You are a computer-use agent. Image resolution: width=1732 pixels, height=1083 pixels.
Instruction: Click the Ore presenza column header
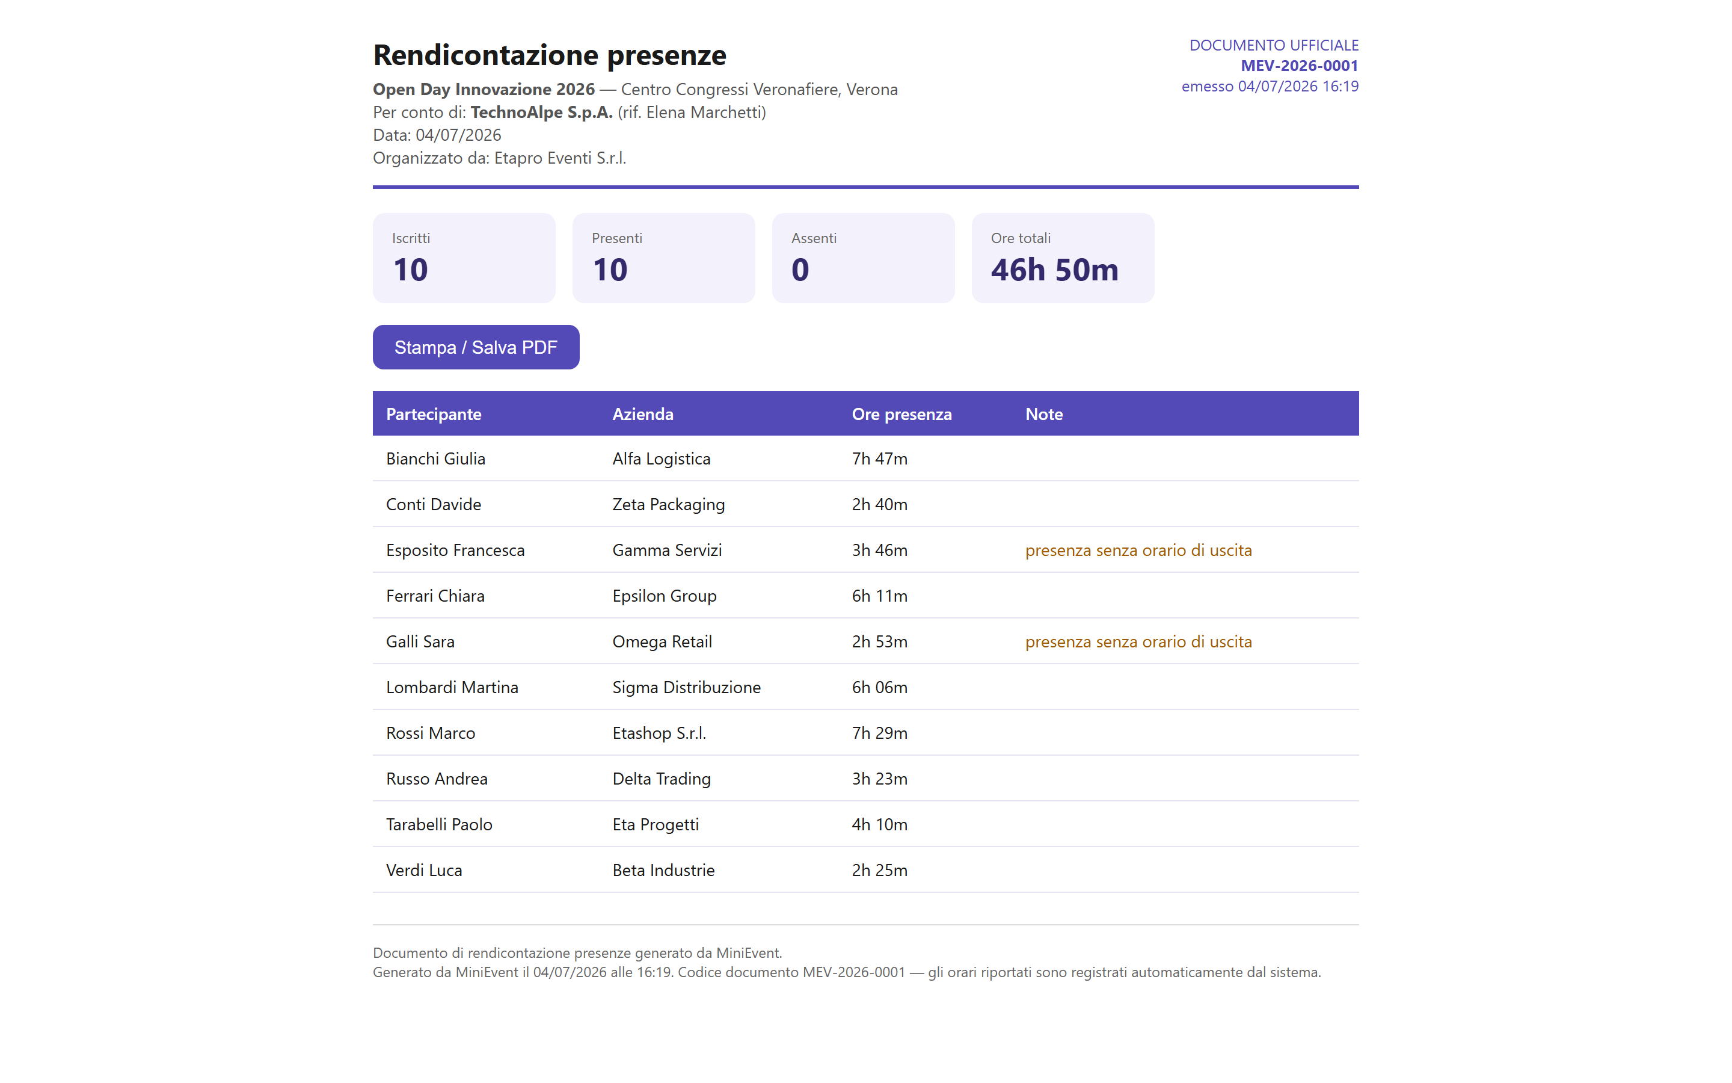click(x=902, y=414)
